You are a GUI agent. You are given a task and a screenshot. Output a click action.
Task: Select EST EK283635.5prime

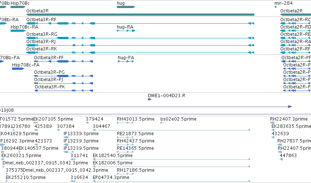point(291,126)
